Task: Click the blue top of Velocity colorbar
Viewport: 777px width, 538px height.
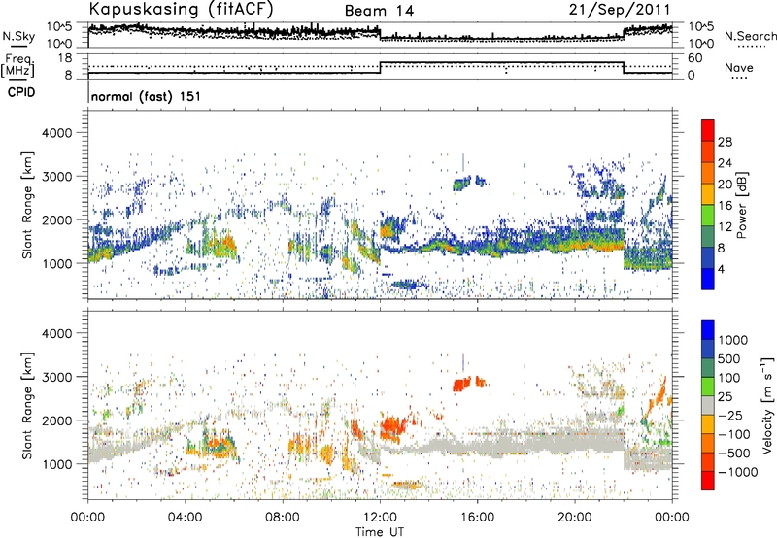Action: (708, 330)
